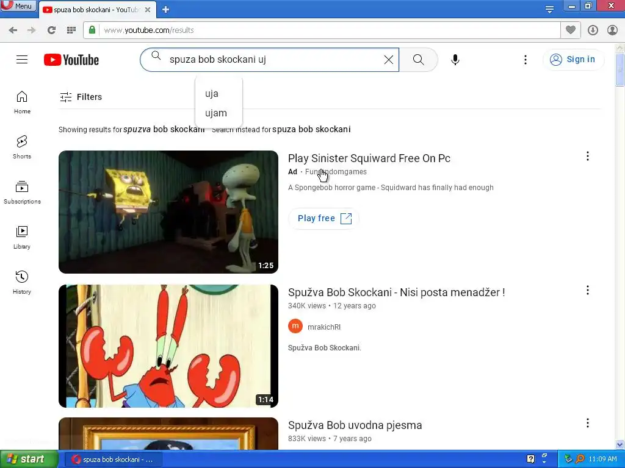The image size is (625, 468).
Task: Click the orange magnifier tray icon
Action: [x=580, y=459]
